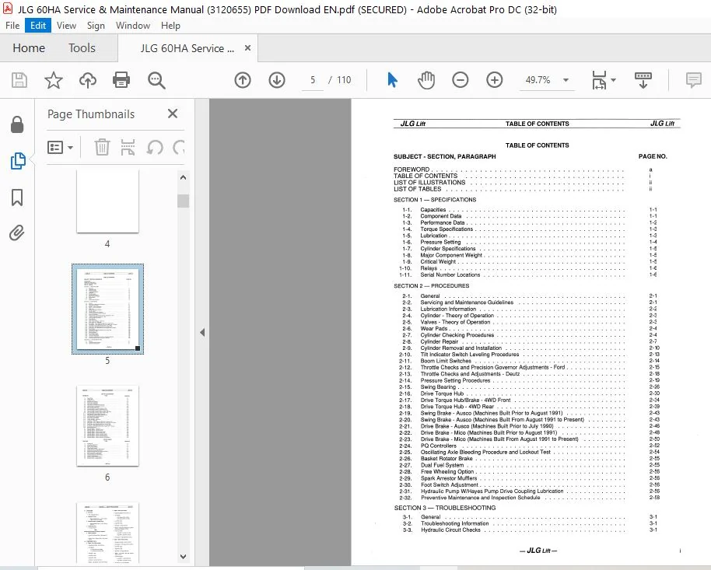The width and height of the screenshot is (711, 570).
Task: Click the insert pages icon in the thumbnails toolbar
Action: click(x=128, y=148)
